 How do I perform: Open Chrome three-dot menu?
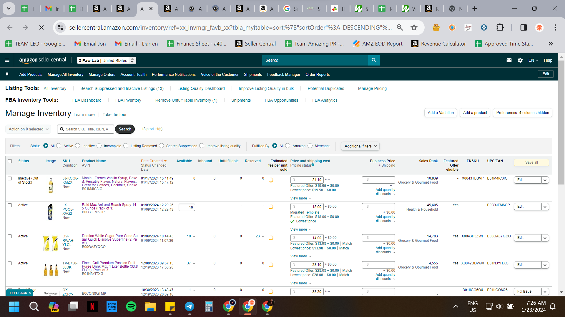pos(555,27)
